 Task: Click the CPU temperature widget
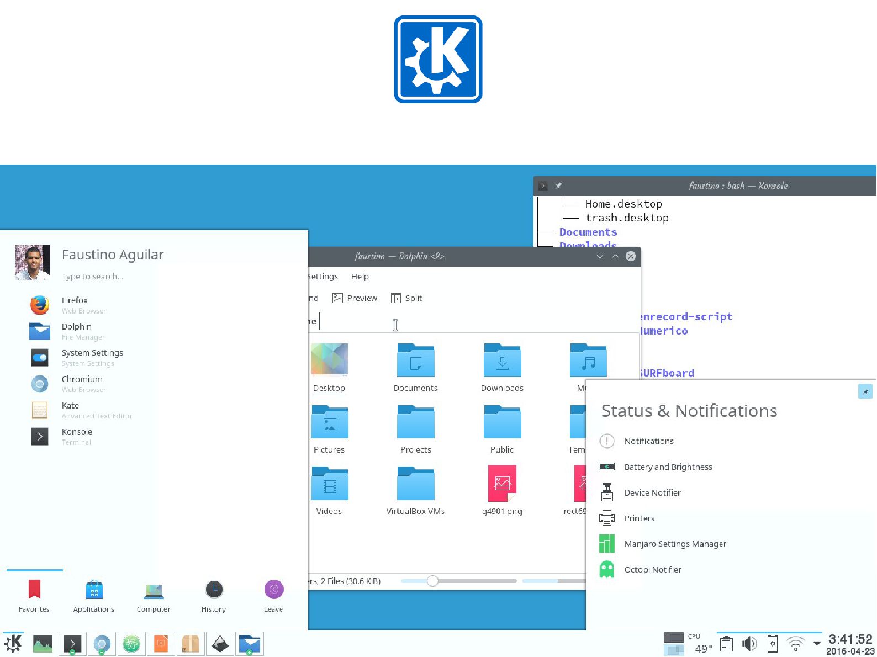(x=699, y=644)
